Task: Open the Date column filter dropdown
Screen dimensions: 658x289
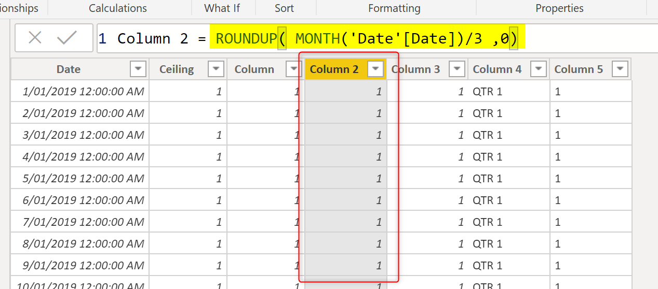Action: point(139,69)
